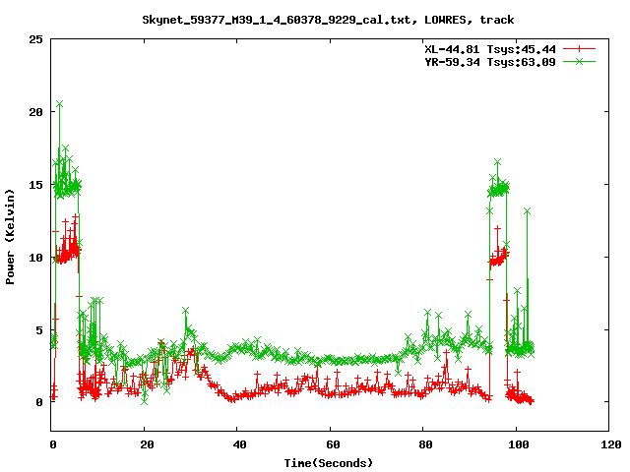Click y-axis tick label 20

[x=35, y=112]
